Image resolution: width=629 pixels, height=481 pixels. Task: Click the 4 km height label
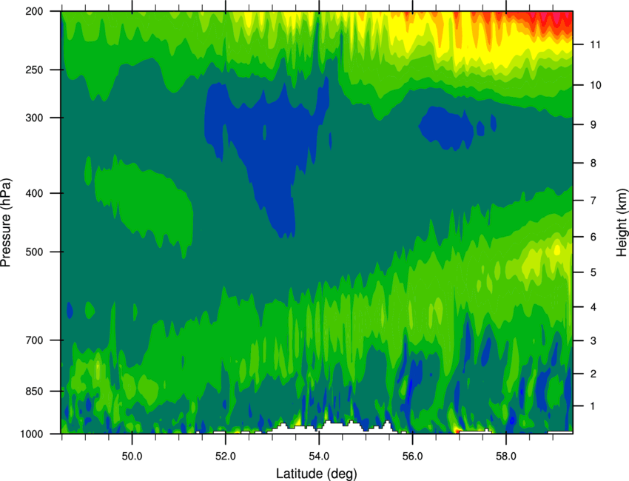[x=593, y=307]
